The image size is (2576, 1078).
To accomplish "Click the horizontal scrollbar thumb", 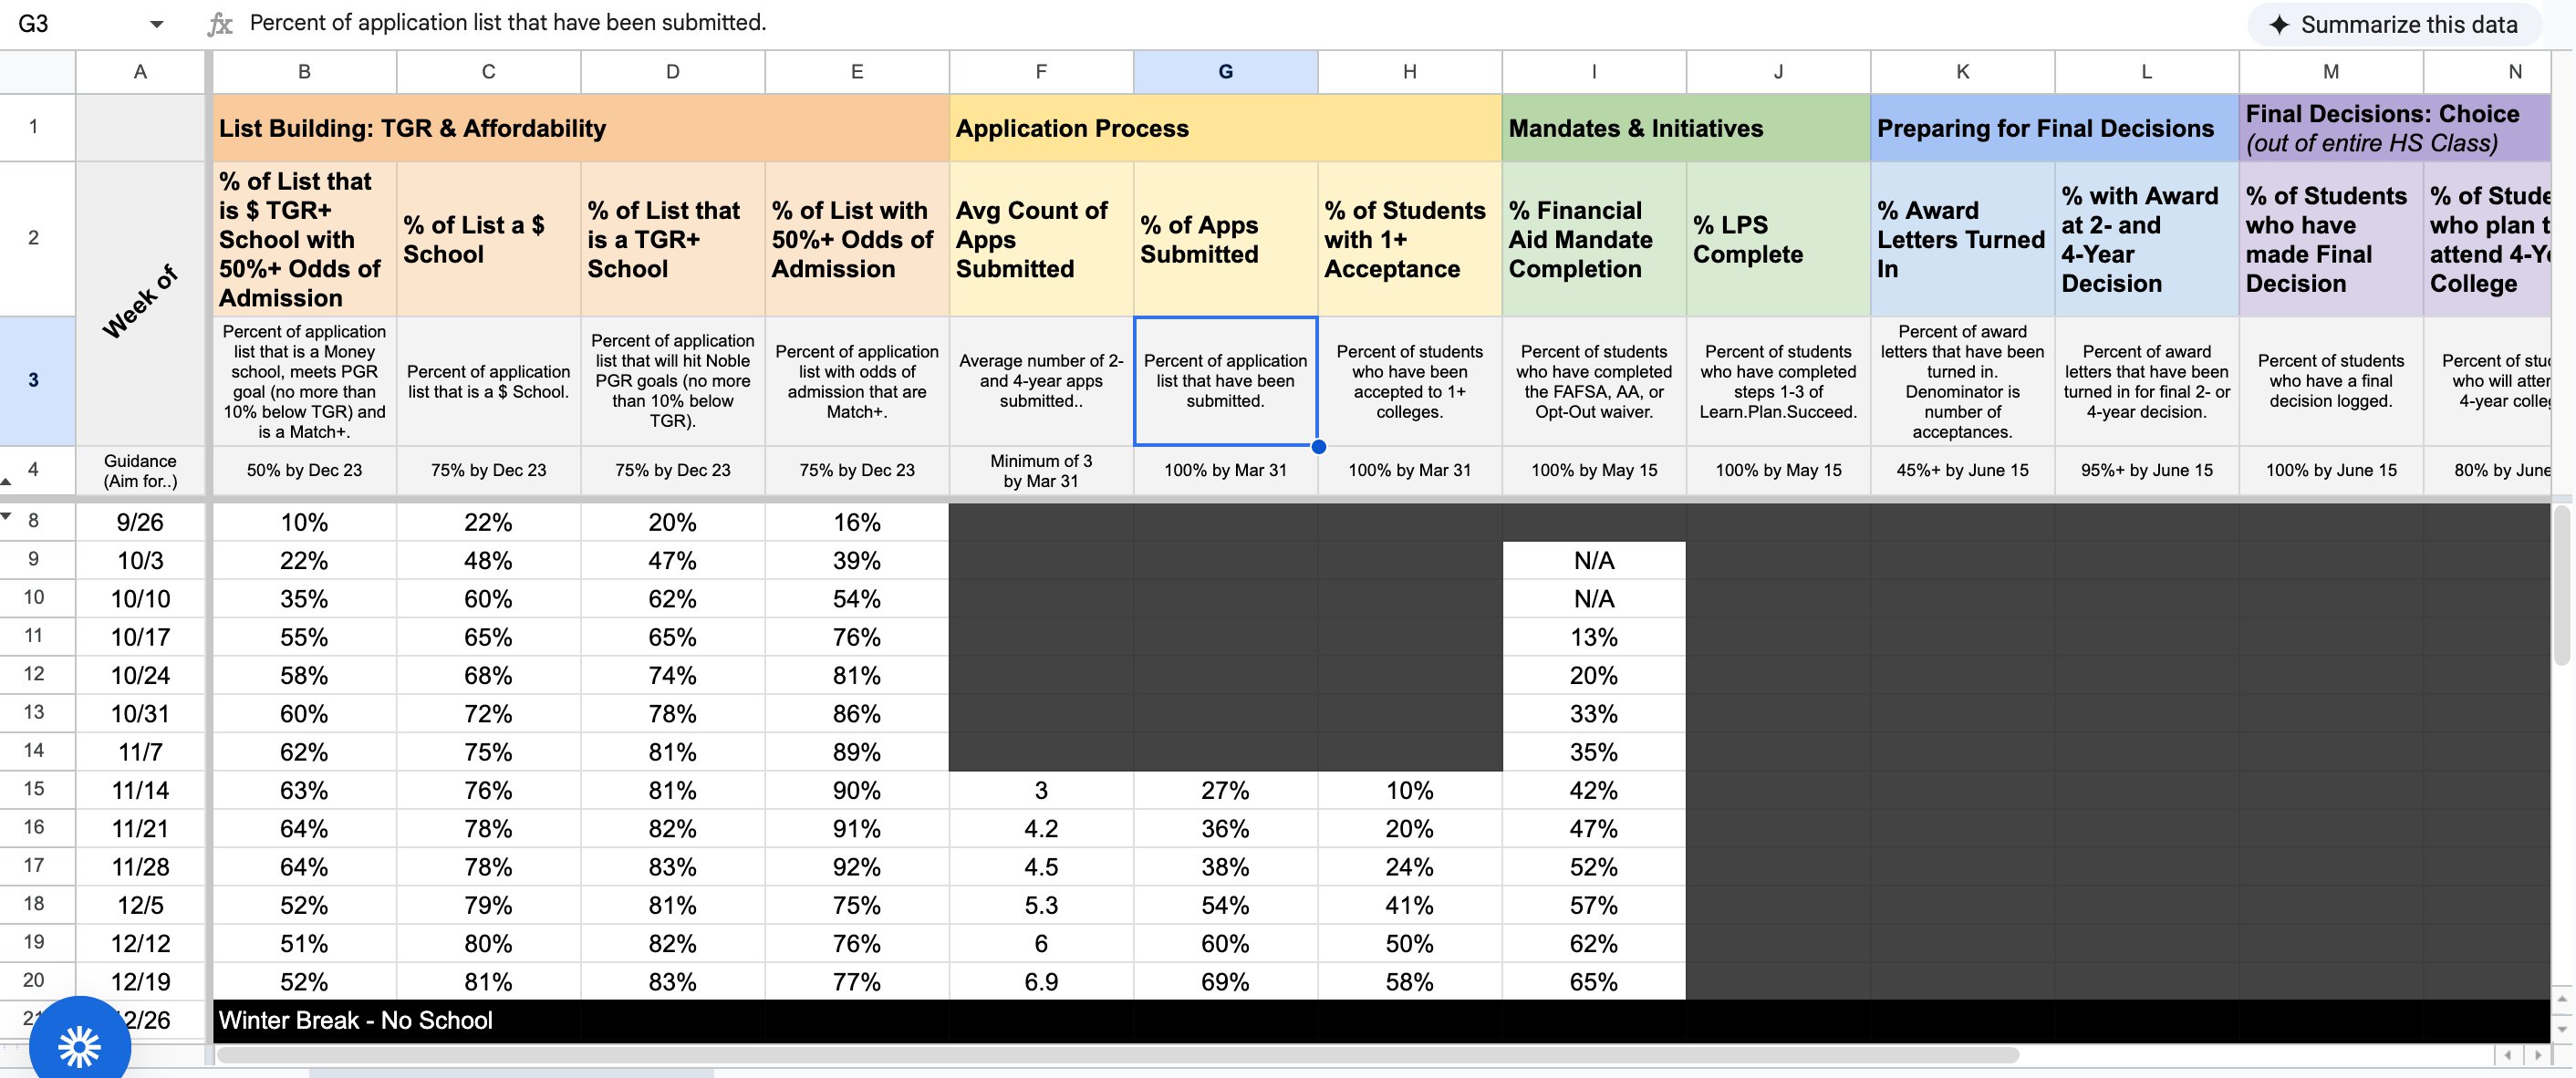I will tap(1117, 1055).
